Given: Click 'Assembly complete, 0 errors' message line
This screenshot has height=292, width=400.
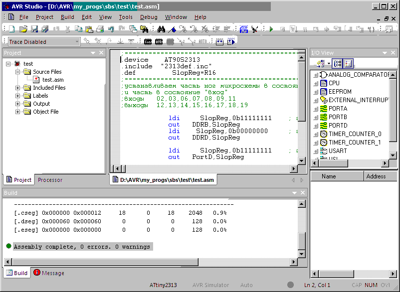Looking at the screenshot, I should pyautogui.click(x=82, y=247).
